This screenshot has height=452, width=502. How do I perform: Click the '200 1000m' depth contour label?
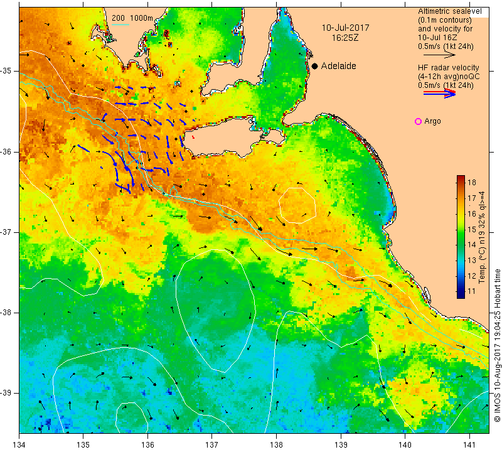(132, 18)
